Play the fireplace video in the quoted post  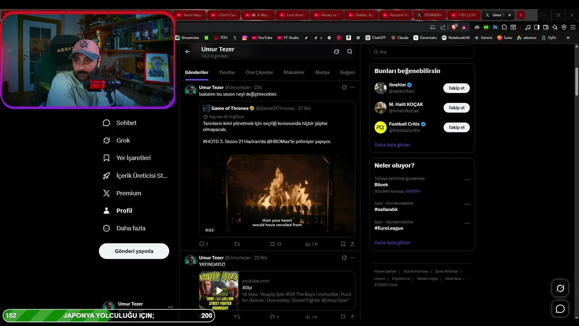point(277,194)
